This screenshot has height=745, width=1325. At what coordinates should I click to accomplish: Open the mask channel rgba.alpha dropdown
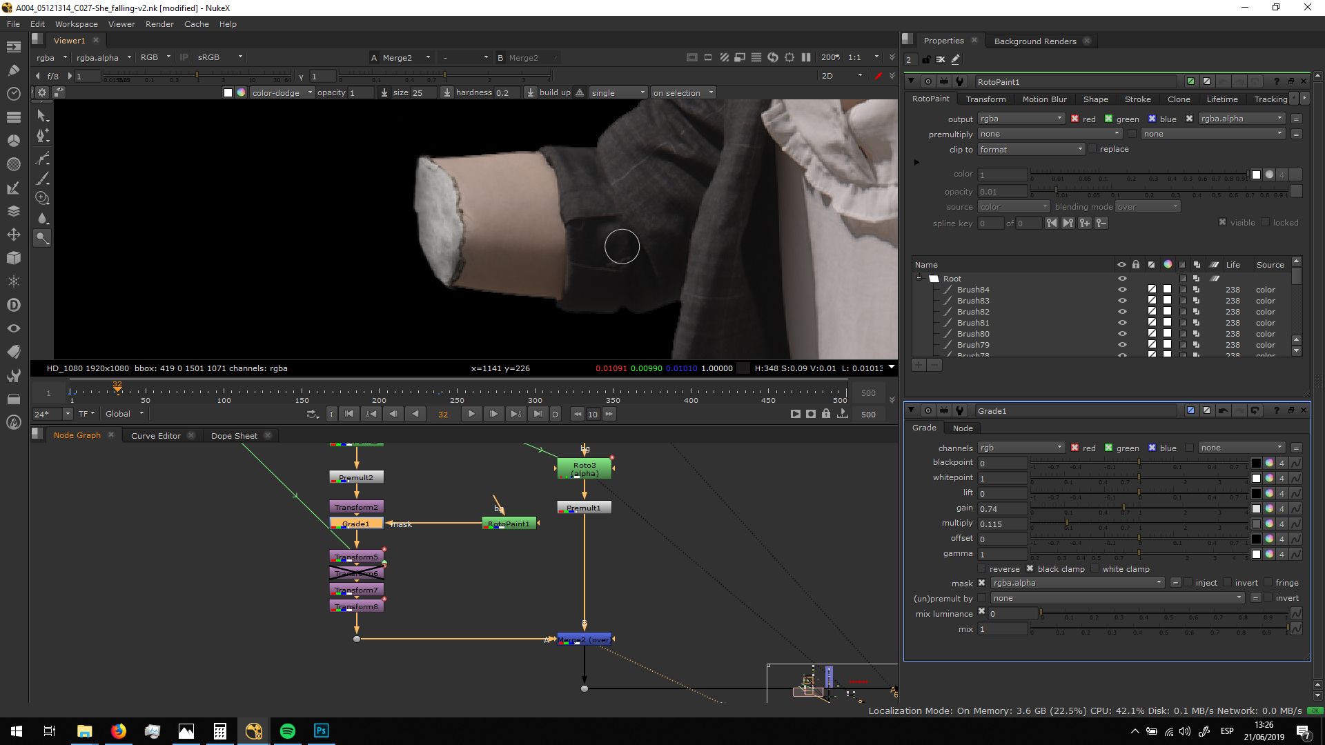(x=1077, y=583)
